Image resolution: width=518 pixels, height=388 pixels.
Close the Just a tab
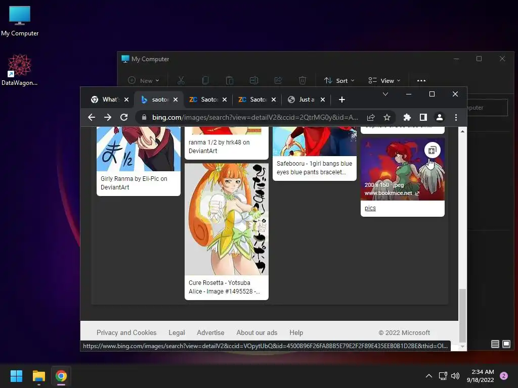click(323, 100)
